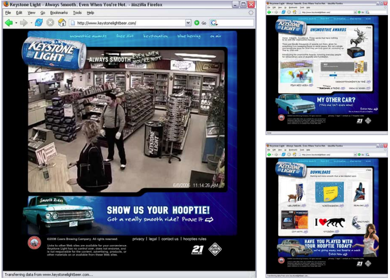Open the Tools menu
The width and height of the screenshot is (390, 280).
coord(77,12)
